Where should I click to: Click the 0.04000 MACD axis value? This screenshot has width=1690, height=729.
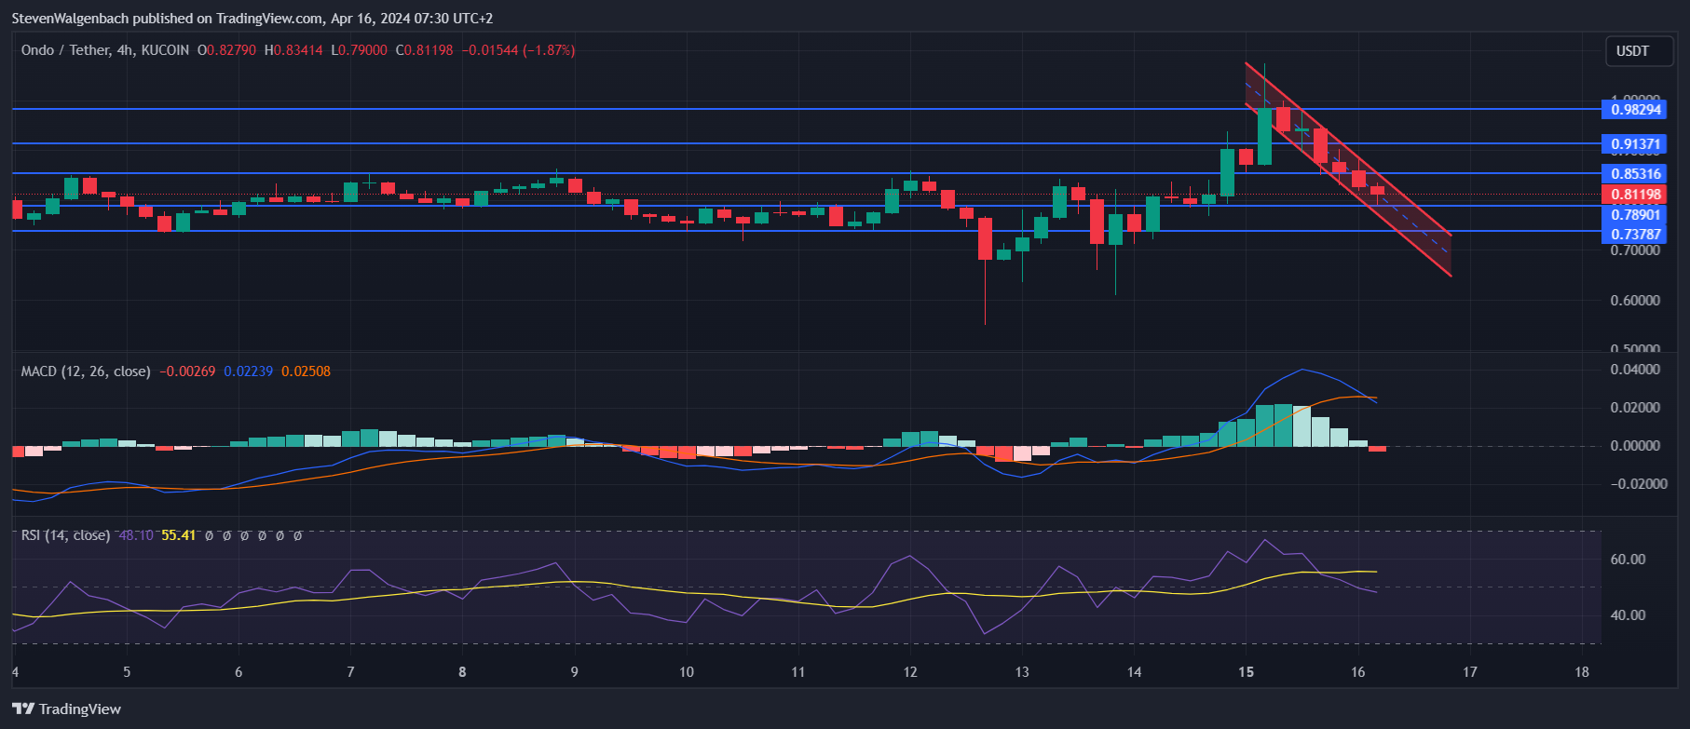click(x=1635, y=370)
